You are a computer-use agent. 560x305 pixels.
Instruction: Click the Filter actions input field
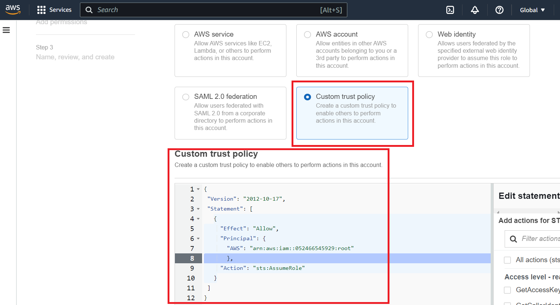532,239
